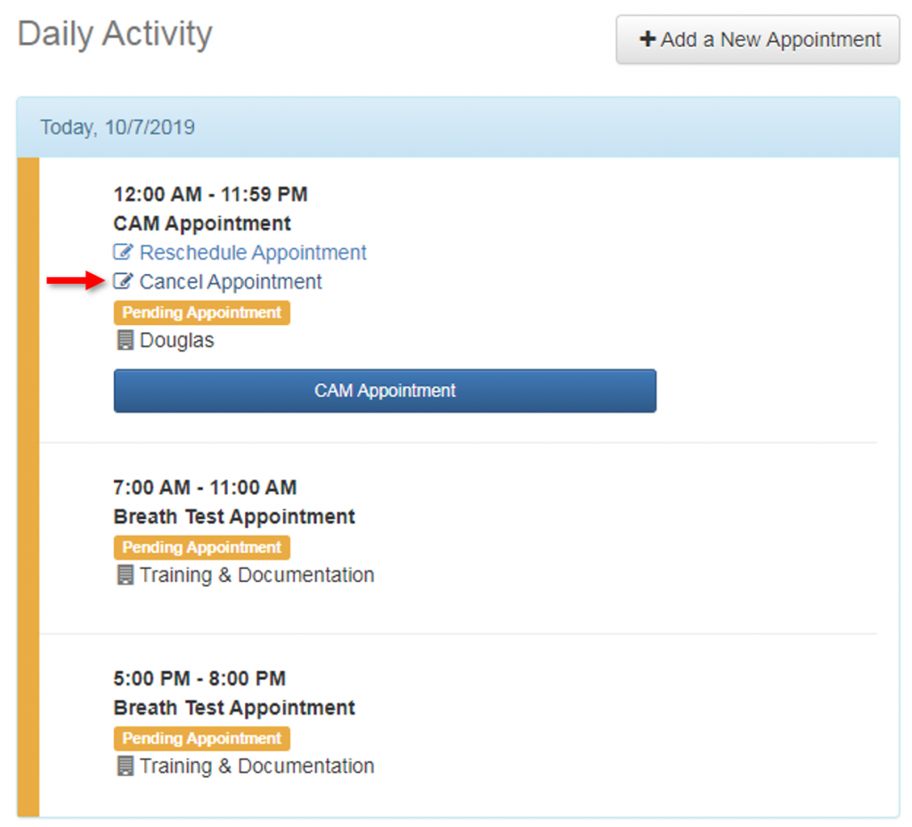Click the plus icon on Add a New Appointment
Viewport: 912px width, 827px height.
pos(647,40)
